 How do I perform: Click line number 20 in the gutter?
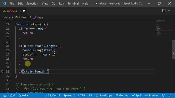tap(8, 24)
